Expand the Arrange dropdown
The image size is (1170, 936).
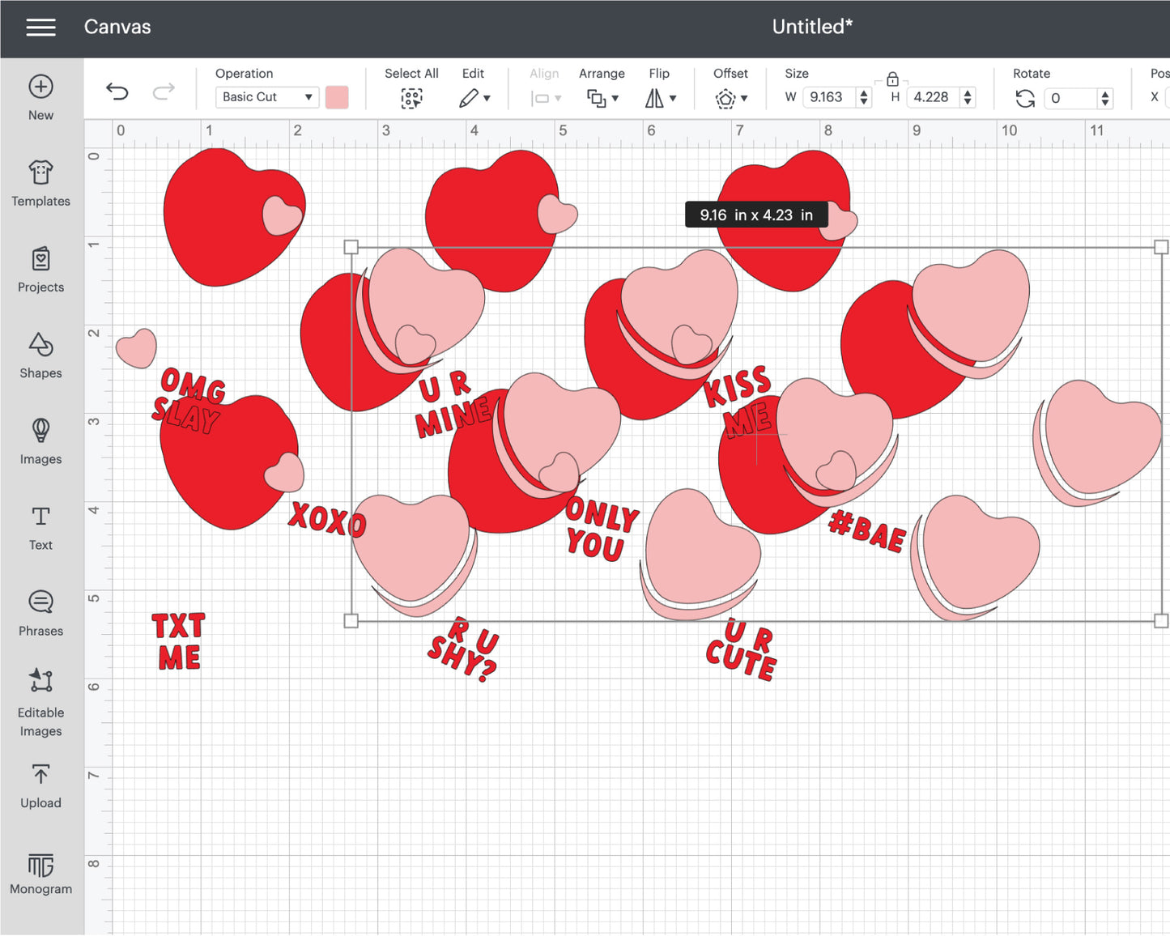click(x=602, y=98)
